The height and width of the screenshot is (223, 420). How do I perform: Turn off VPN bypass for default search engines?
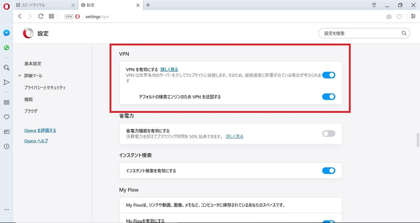[329, 96]
